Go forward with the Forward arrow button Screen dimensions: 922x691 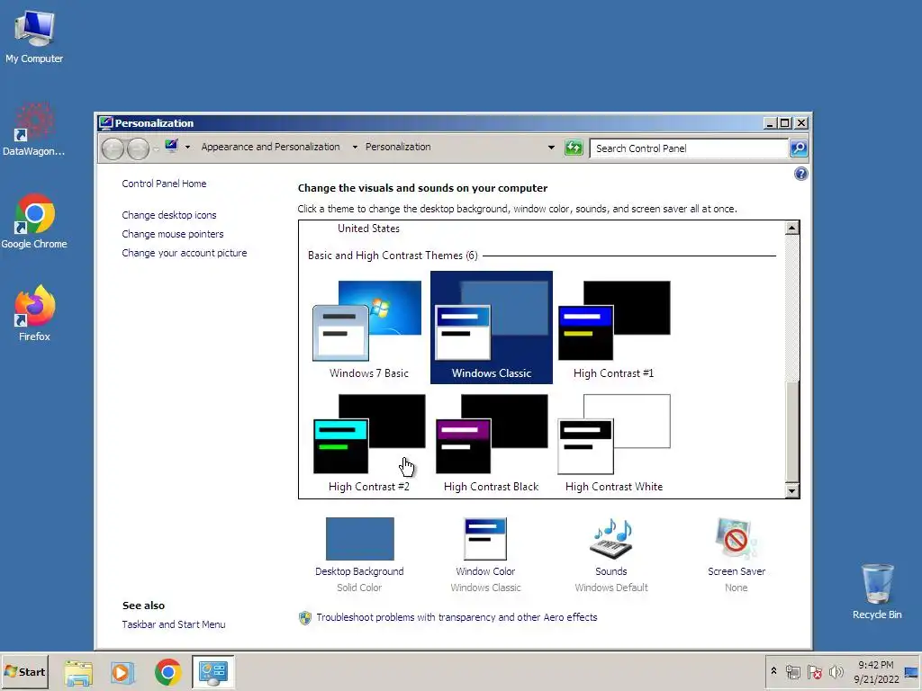click(x=138, y=148)
